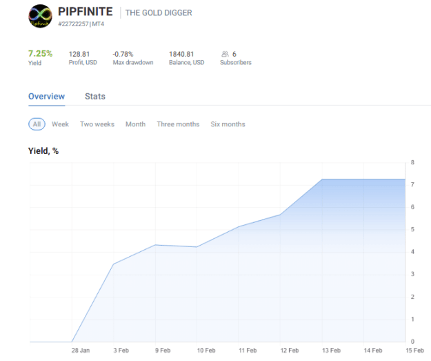Viewport: 431px width, 361px height.
Task: Select the Six months range
Action: [228, 124]
